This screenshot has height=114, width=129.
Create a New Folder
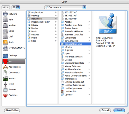coord(12,110)
